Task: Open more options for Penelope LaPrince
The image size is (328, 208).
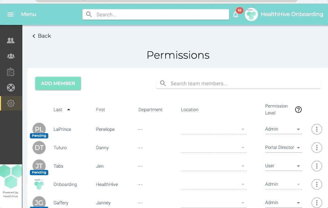Action: coord(316,129)
